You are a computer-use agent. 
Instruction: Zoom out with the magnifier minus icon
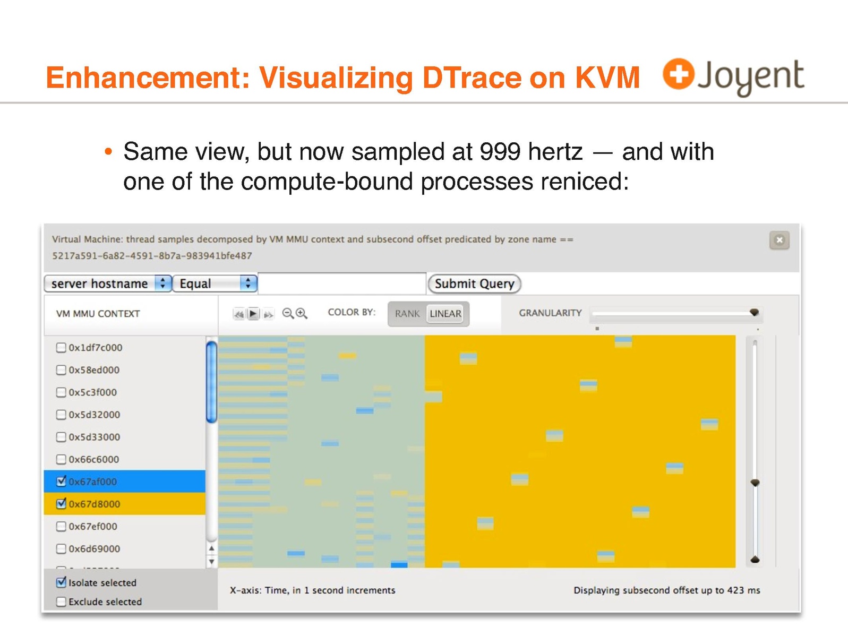(288, 313)
